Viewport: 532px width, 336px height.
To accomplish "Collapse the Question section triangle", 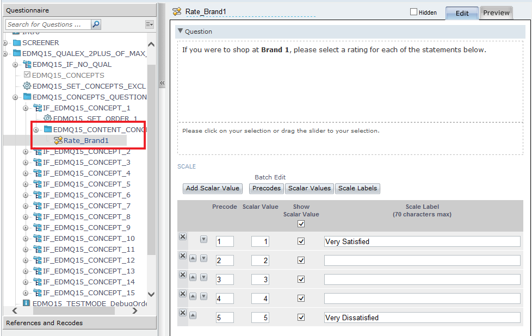I will coord(180,31).
